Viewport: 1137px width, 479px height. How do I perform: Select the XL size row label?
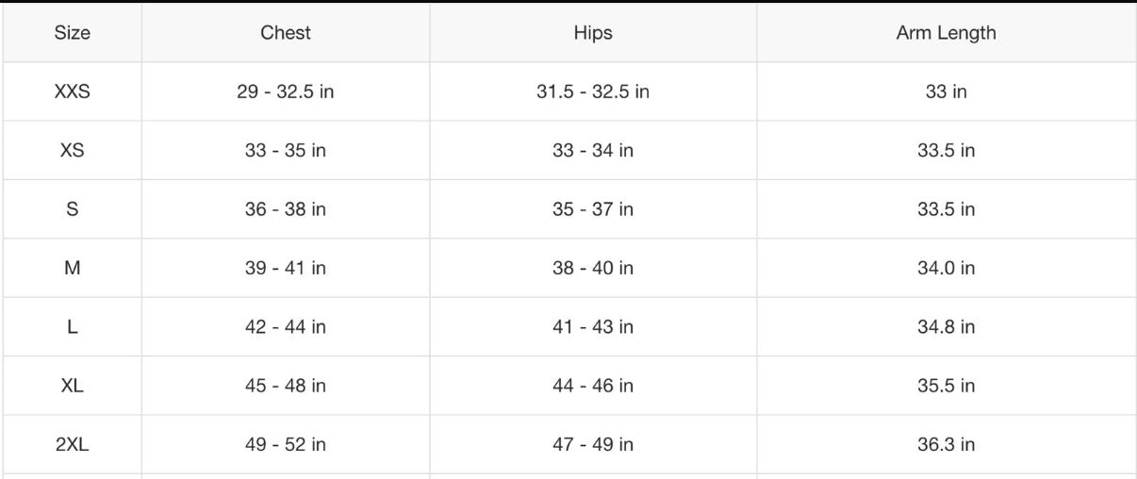pyautogui.click(x=72, y=386)
